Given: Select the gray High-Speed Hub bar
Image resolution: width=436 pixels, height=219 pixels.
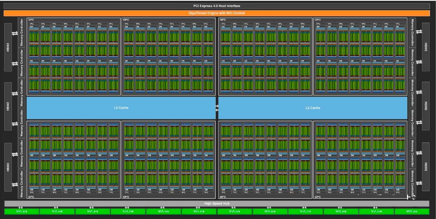Looking at the screenshot, I should point(217,204).
